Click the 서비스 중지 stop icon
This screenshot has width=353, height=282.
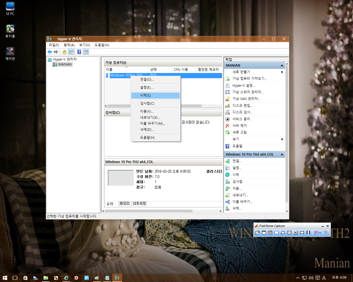228,119
